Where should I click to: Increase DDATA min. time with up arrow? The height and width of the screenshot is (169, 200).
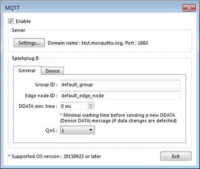[91, 104]
